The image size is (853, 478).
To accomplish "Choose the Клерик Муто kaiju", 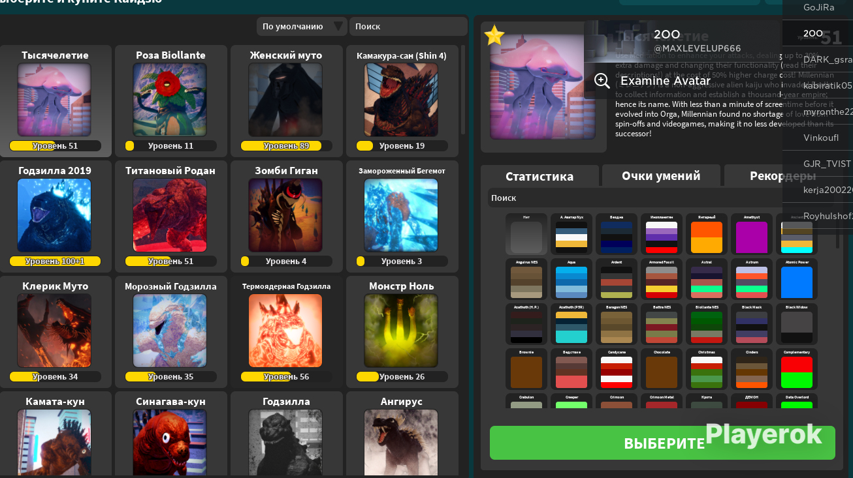I will (56, 332).
